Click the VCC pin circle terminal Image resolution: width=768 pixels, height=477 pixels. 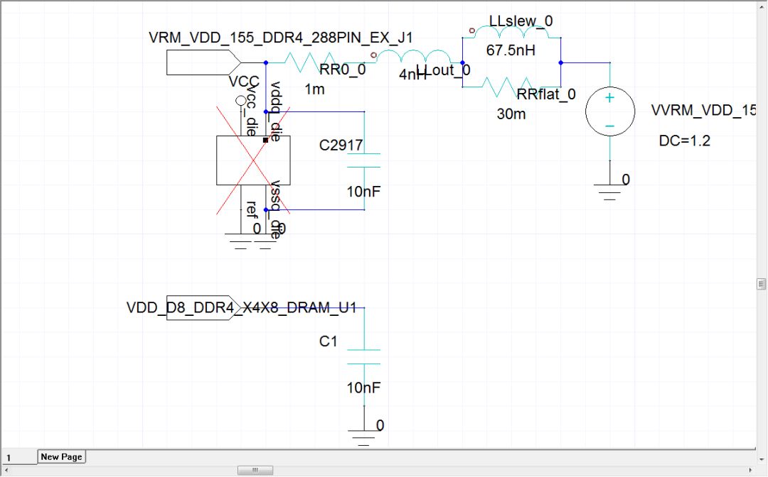tap(241, 101)
